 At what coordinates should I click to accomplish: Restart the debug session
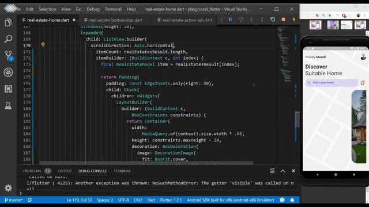point(273,20)
